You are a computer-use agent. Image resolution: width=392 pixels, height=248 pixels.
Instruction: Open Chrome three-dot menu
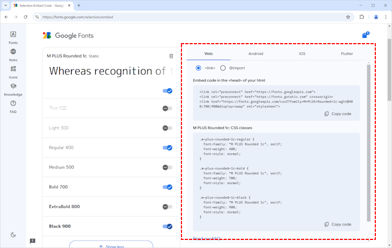tap(386, 17)
